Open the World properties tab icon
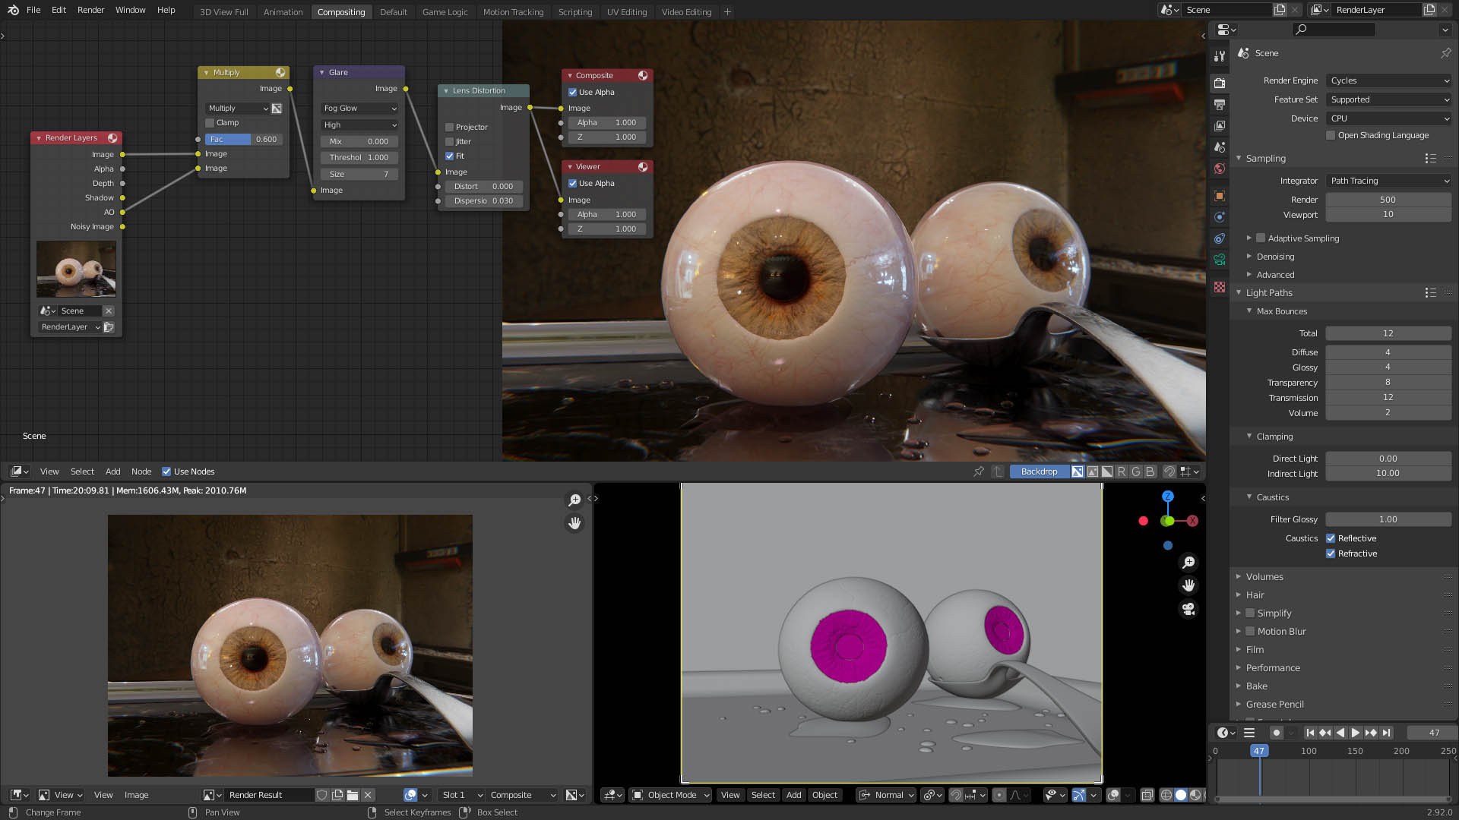 click(x=1220, y=169)
